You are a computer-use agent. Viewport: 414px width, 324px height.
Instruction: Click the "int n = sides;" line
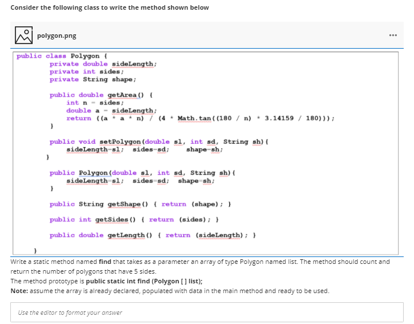tap(95, 103)
